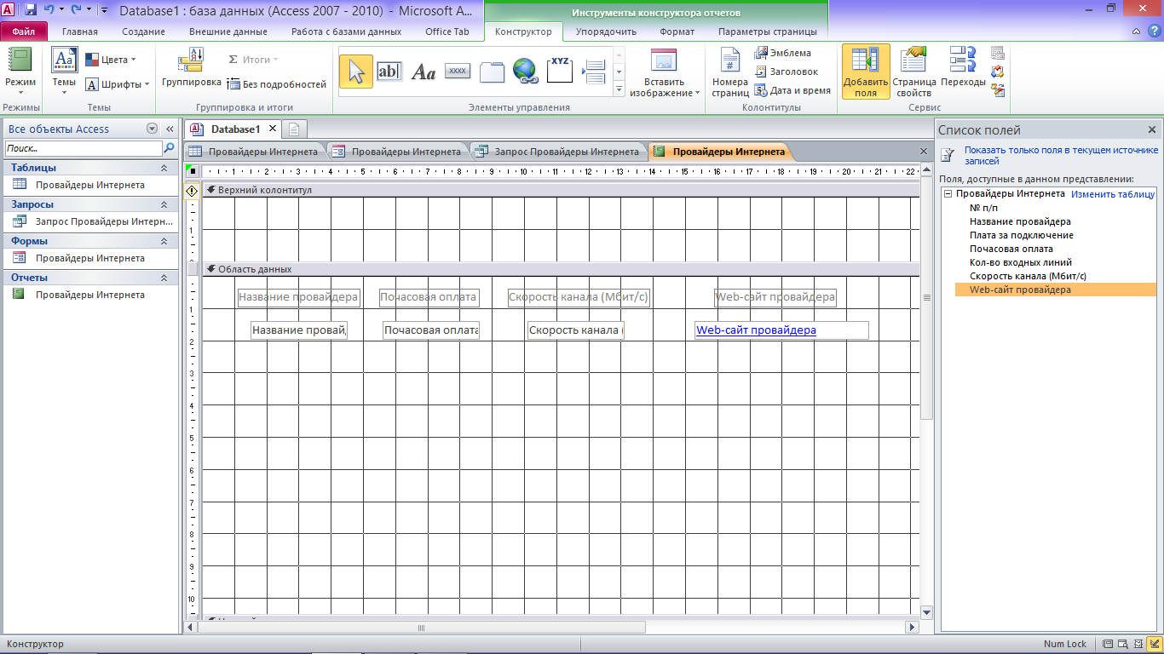
Task: Collapse the Таблицы group
Action: click(x=89, y=168)
